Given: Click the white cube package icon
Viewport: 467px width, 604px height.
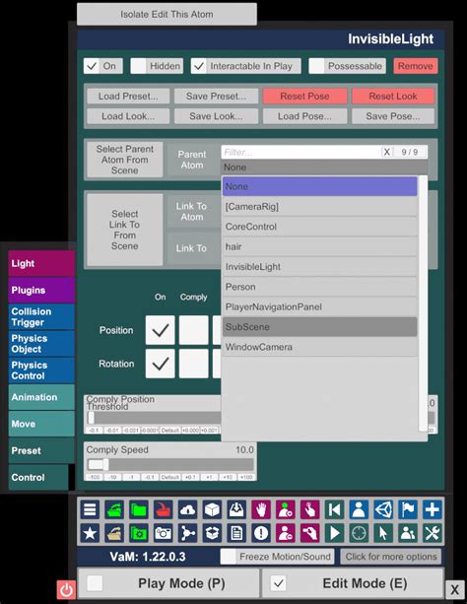Looking at the screenshot, I should click(x=212, y=509).
